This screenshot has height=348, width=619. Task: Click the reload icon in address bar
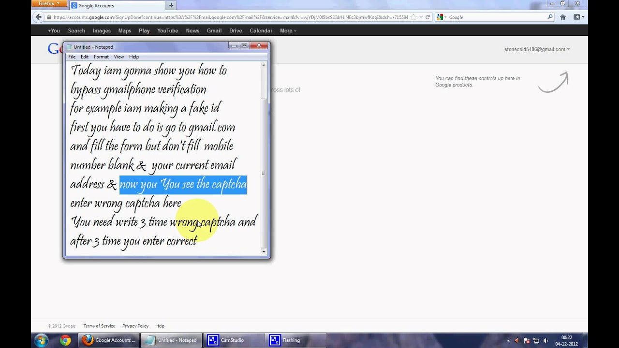[427, 17]
